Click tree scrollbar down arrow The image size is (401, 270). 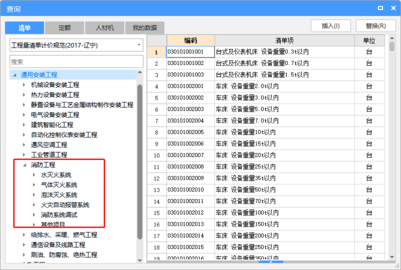click(x=140, y=260)
